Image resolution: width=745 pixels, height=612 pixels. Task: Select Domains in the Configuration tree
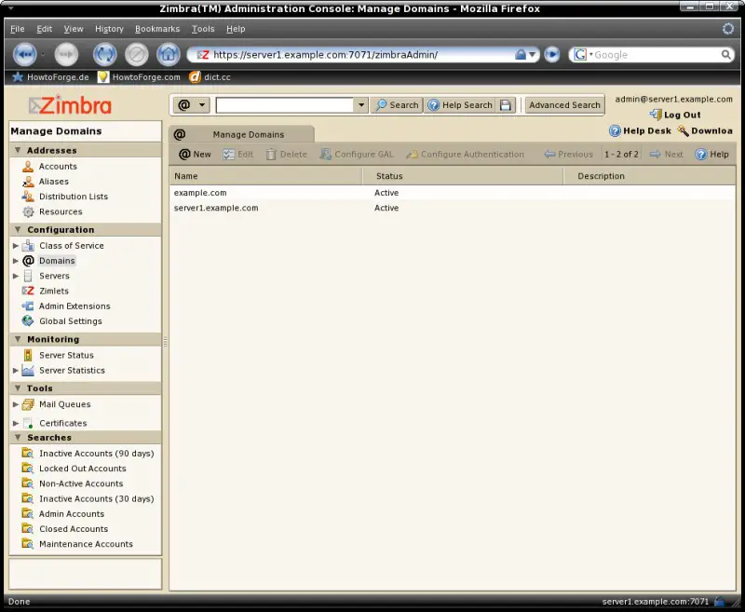(57, 261)
